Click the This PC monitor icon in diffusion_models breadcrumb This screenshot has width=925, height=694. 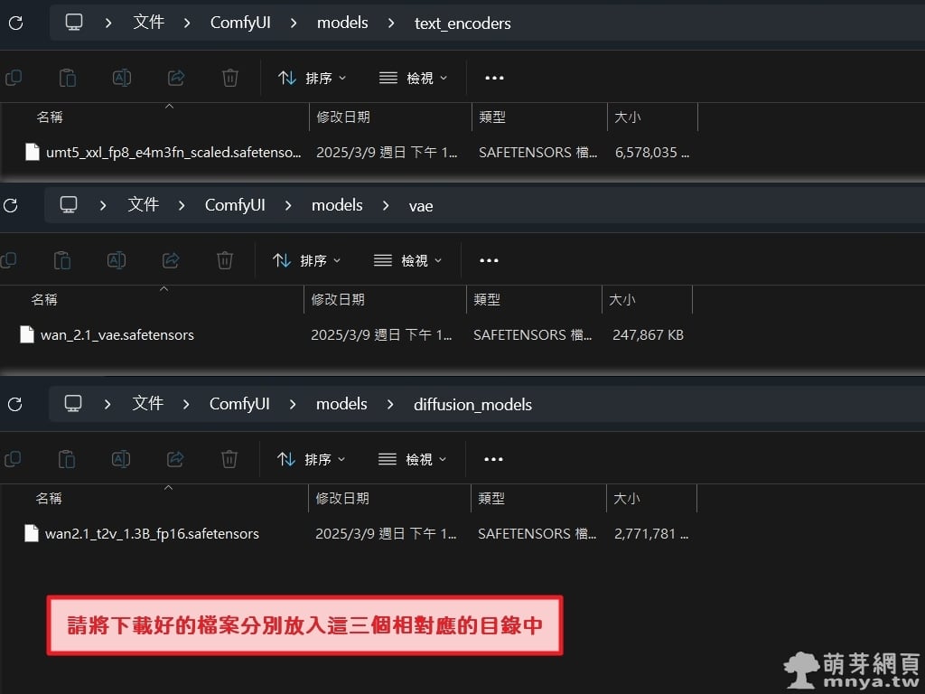coord(73,404)
